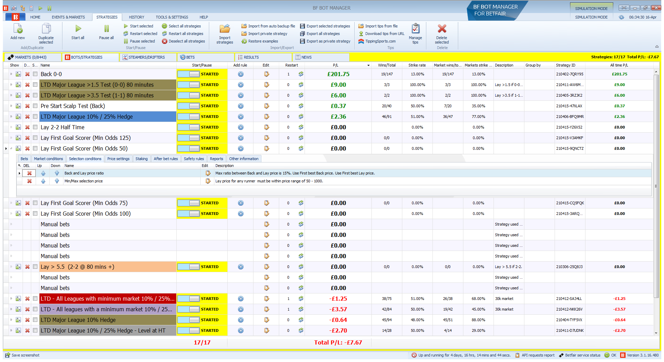Open the HOME ribbon tab
664x362 pixels.
(x=35, y=17)
